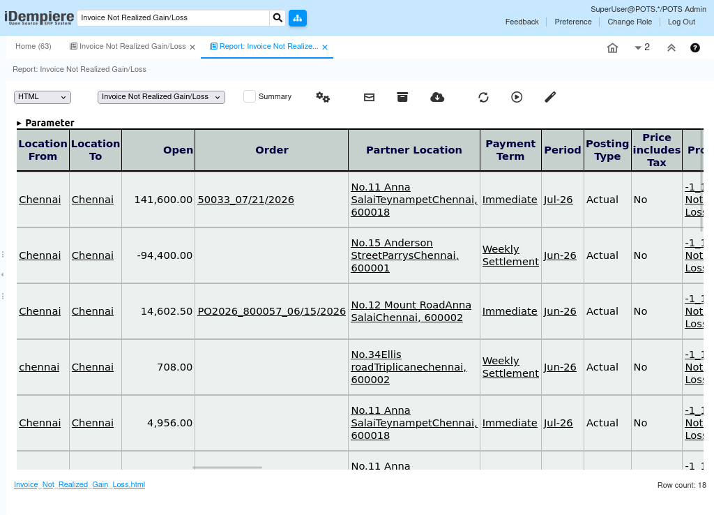Toggle the Summary checkbox
Viewport: 714px width, 515px height.
(x=250, y=96)
